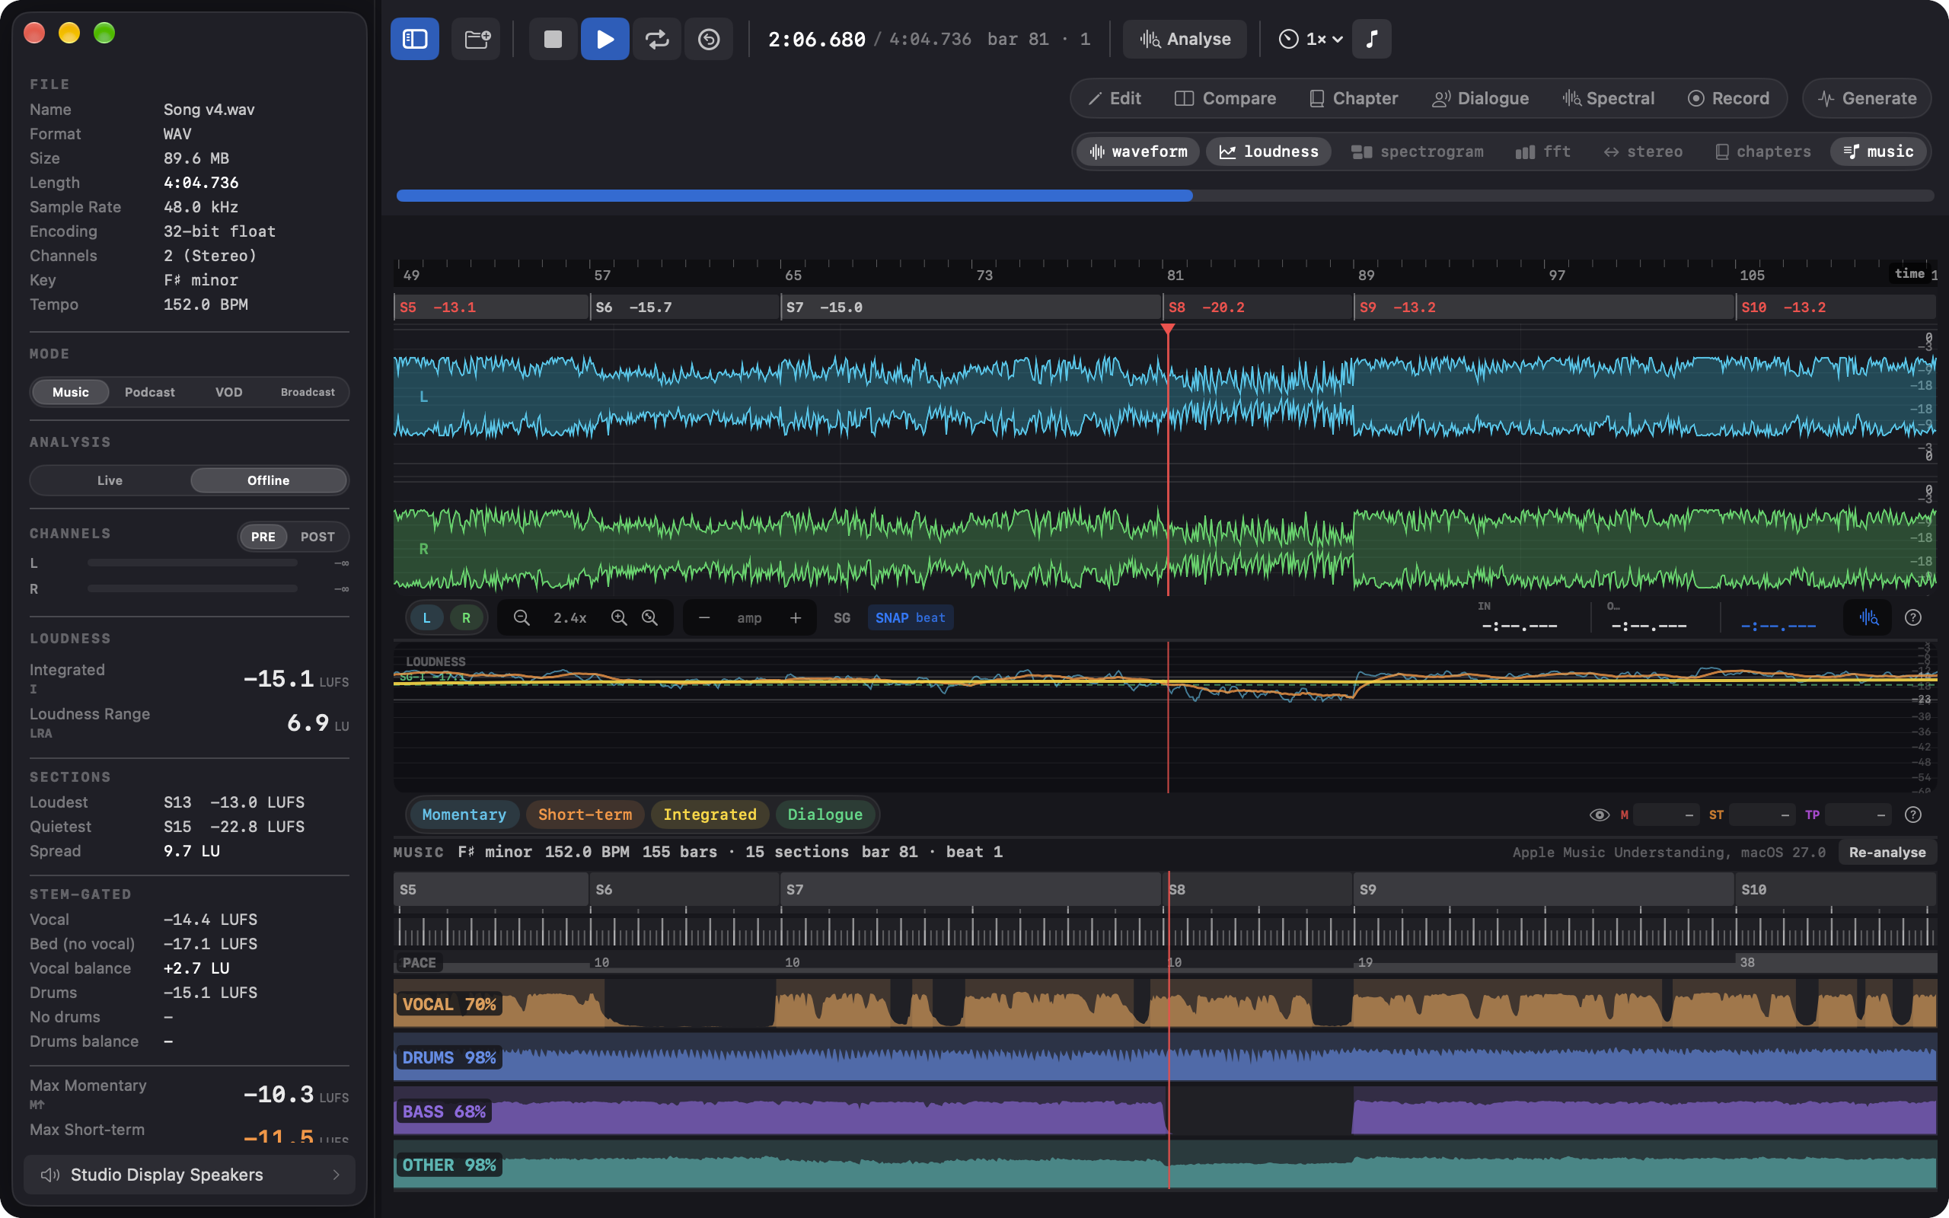Expand the Studio Display Speakers output chooser
This screenshot has width=1949, height=1218.
(190, 1175)
